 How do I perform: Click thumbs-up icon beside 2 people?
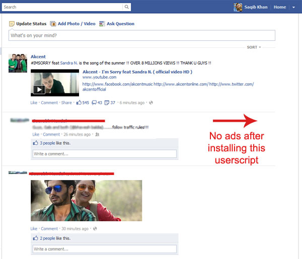point(35,238)
